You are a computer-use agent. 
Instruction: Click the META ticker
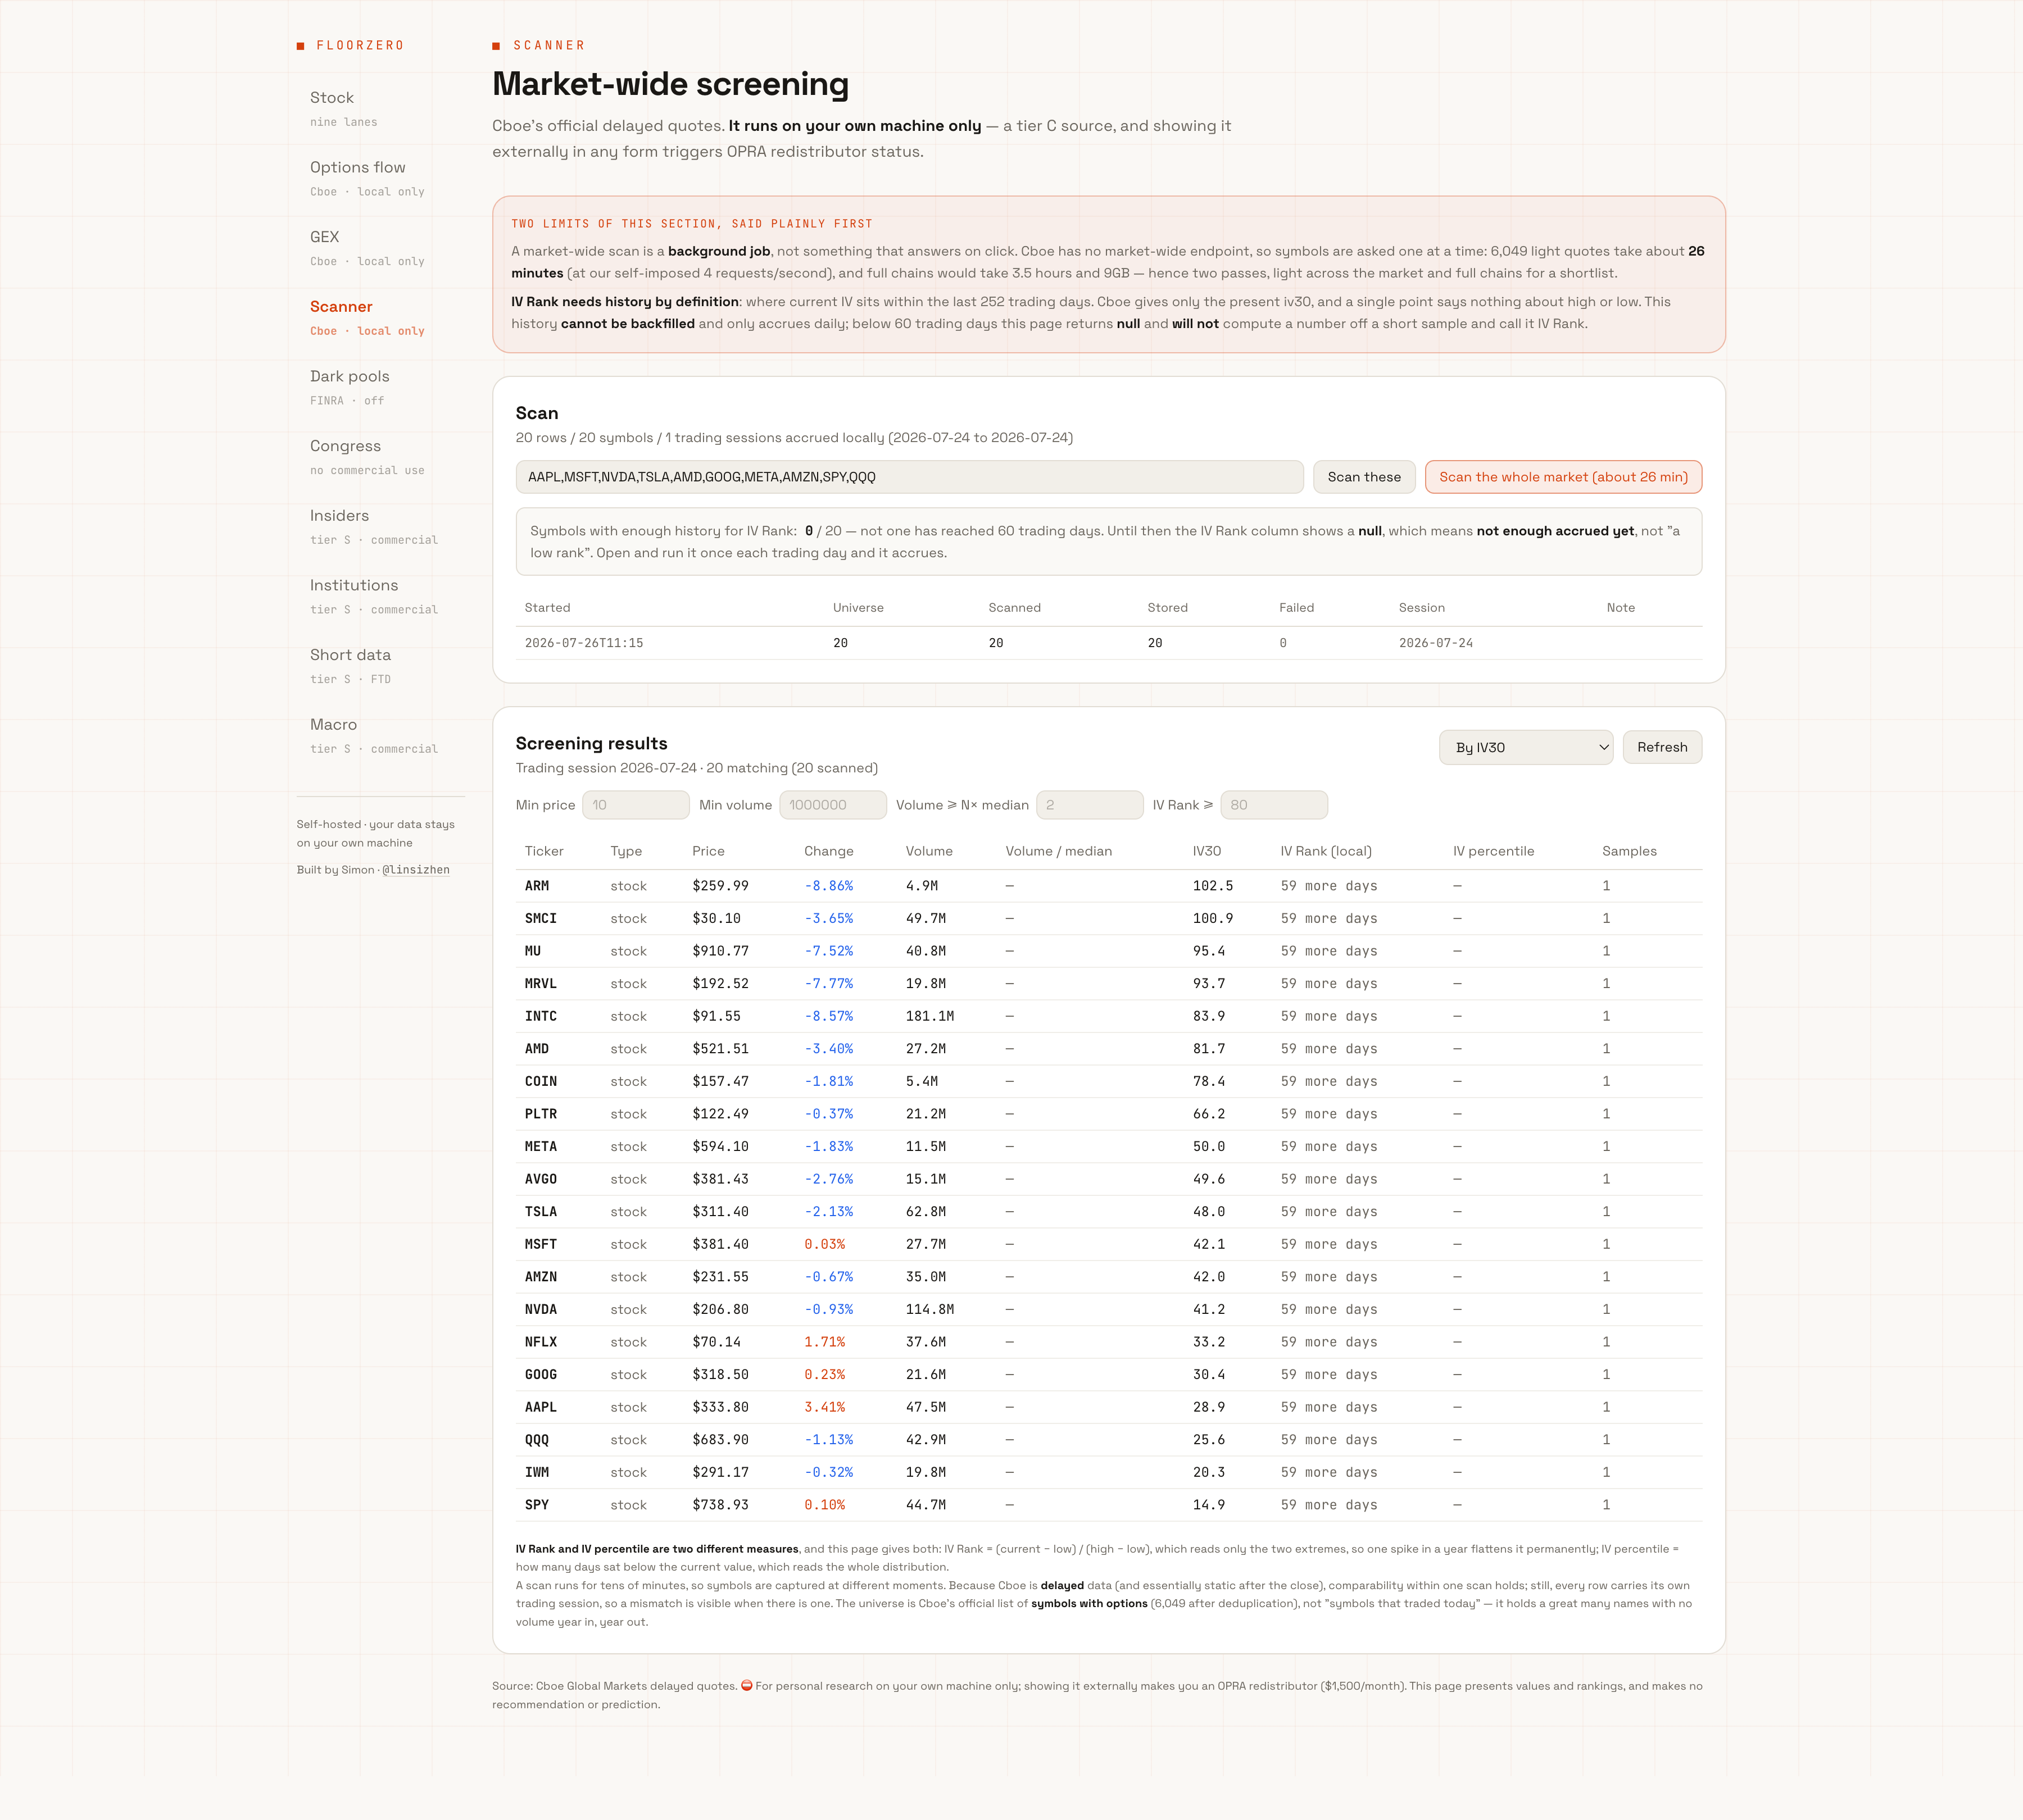[x=541, y=1147]
